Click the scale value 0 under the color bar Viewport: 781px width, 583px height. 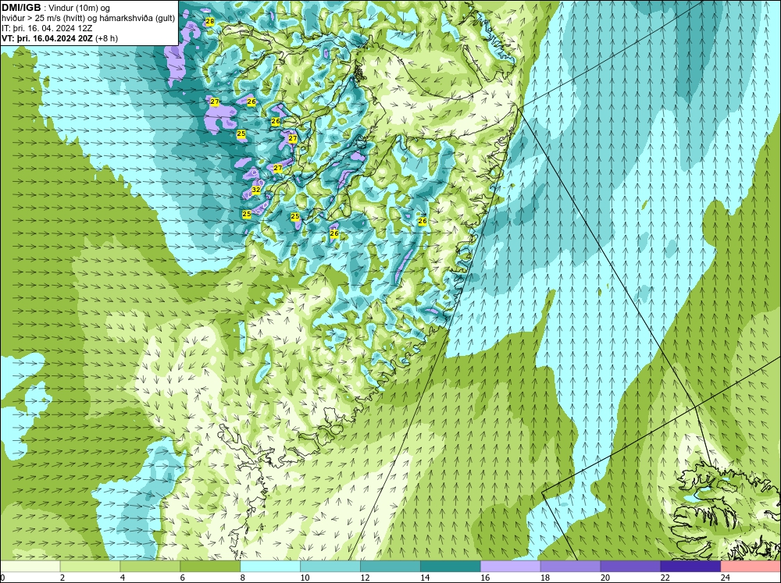click(2, 578)
